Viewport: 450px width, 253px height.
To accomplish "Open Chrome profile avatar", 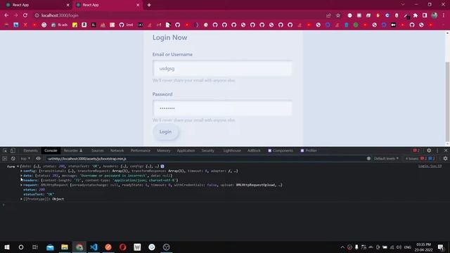I will [x=435, y=15].
